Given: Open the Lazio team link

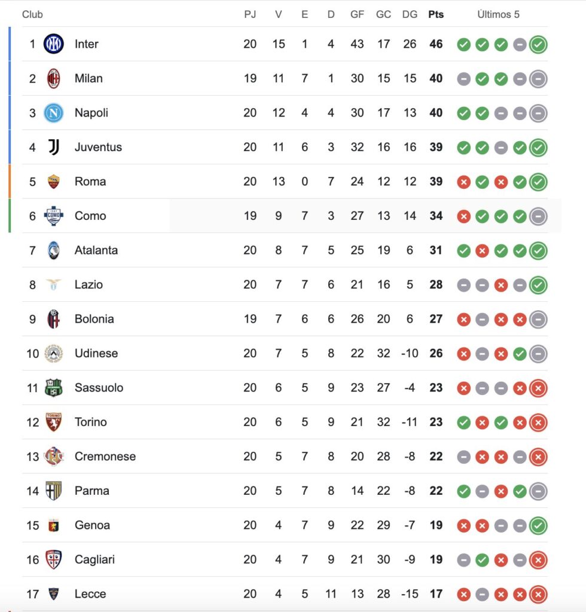Looking at the screenshot, I should tap(88, 284).
